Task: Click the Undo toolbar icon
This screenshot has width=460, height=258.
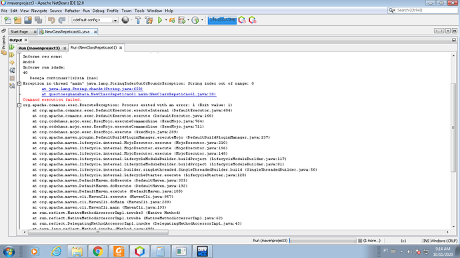Action: 51,20
